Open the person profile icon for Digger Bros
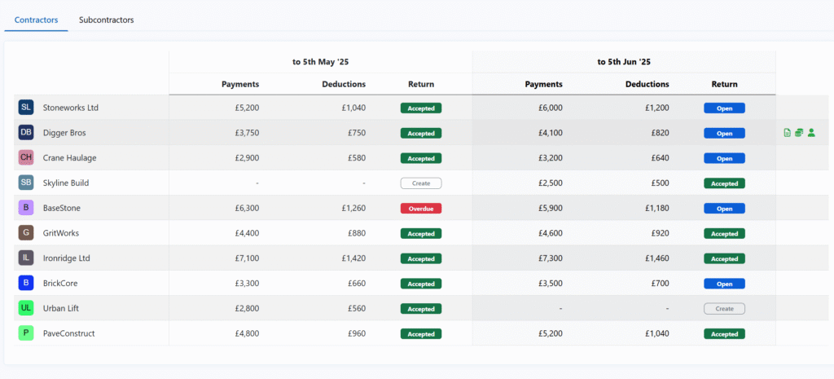 pos(811,133)
